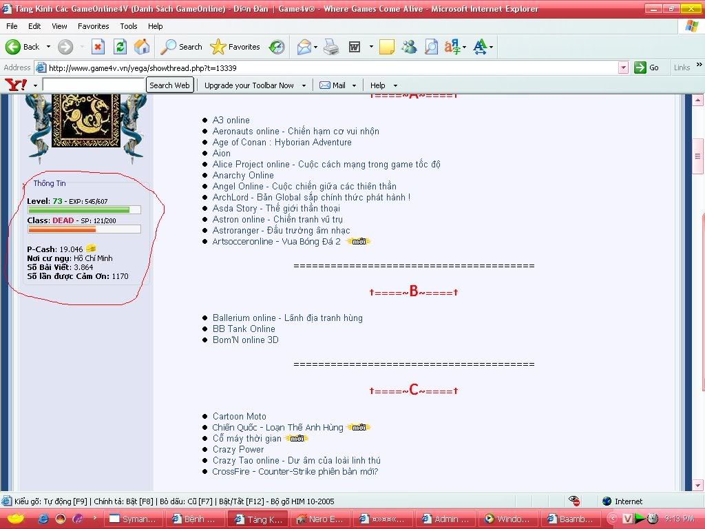Open the Age of Conan link
Viewport: 705px width, 529px height.
(282, 142)
